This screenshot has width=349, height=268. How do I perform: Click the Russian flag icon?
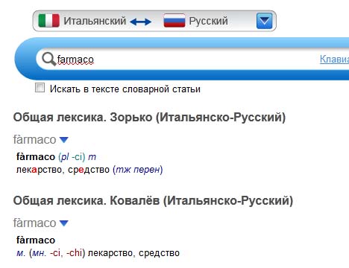click(x=174, y=21)
